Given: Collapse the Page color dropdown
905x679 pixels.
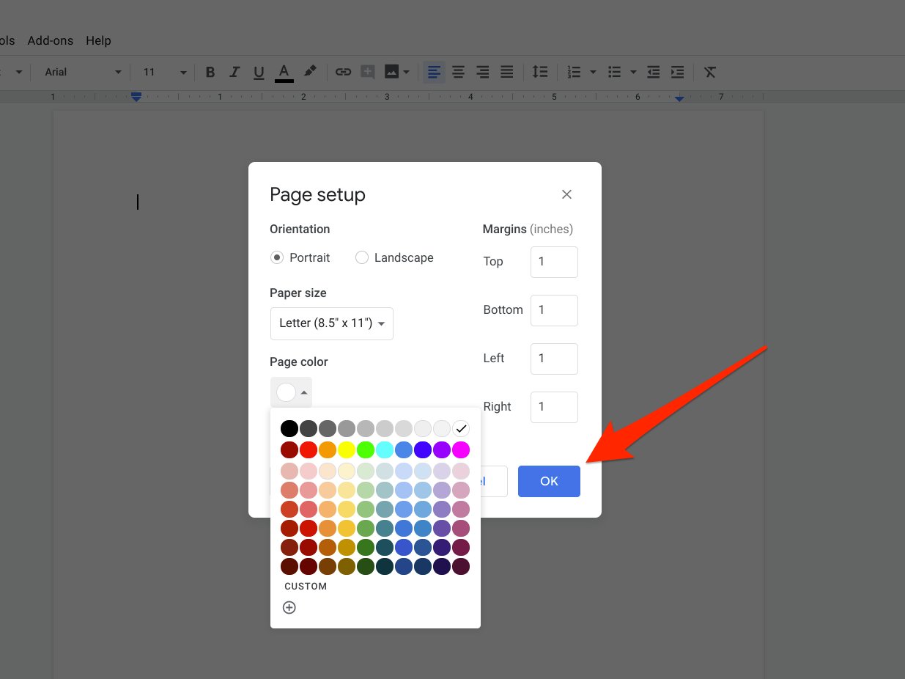Looking at the screenshot, I should click(291, 392).
